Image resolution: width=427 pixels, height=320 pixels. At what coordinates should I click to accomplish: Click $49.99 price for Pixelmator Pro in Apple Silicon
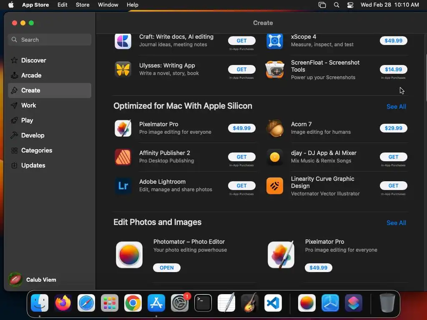pyautogui.click(x=241, y=128)
